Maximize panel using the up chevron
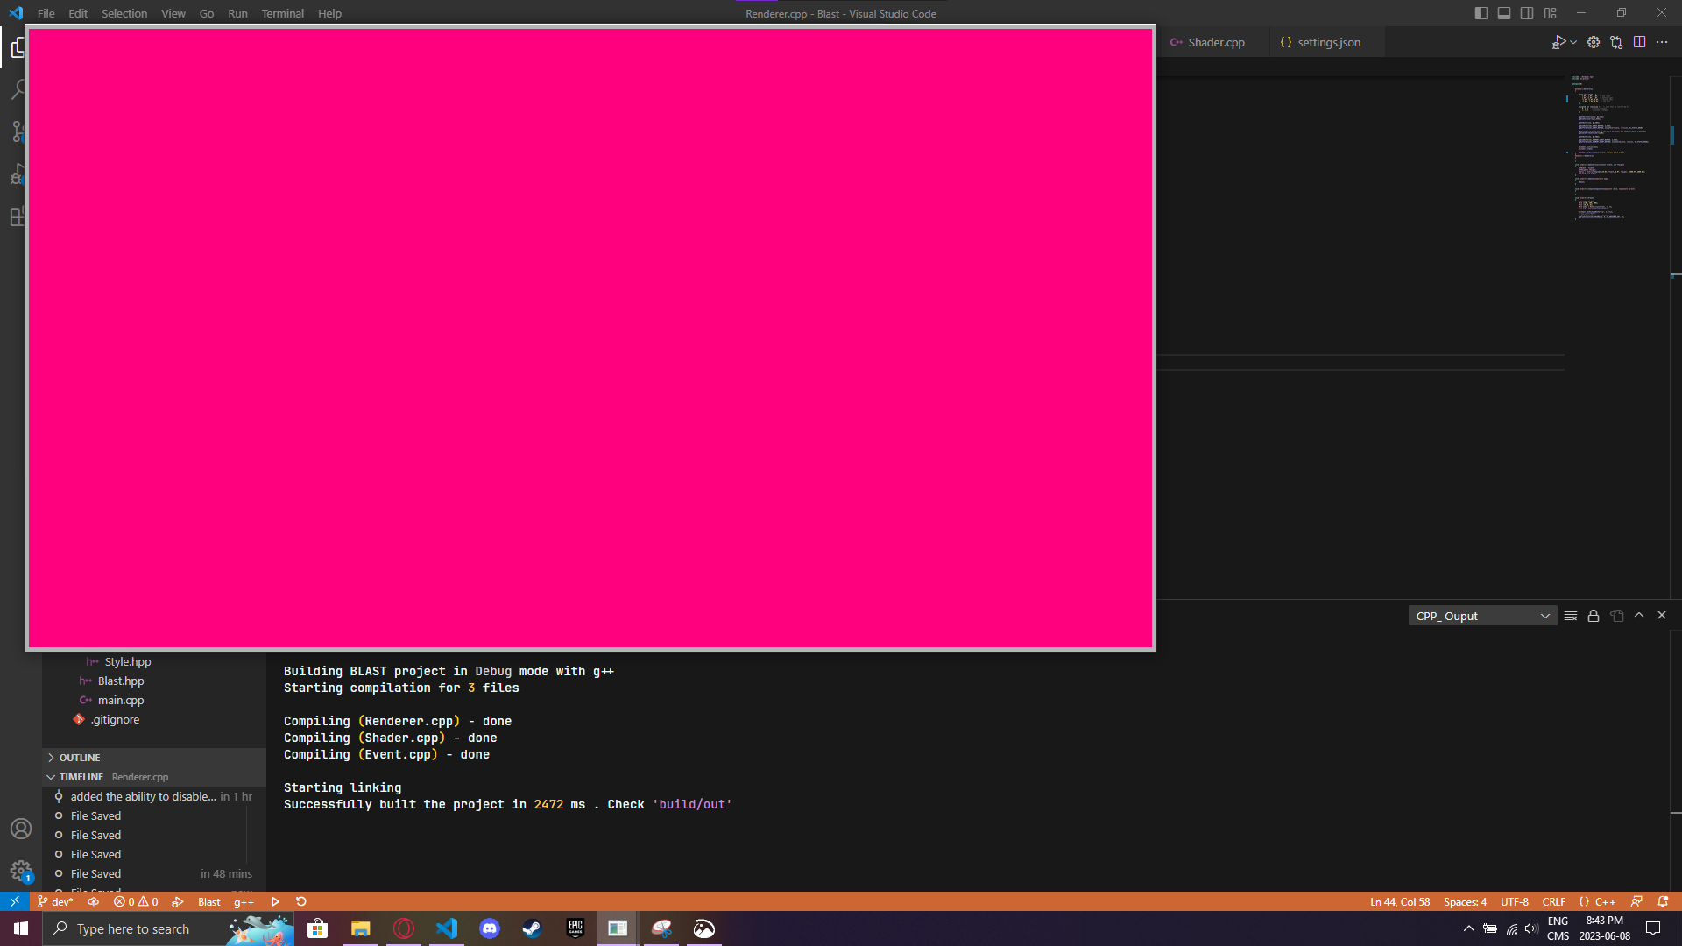The width and height of the screenshot is (1682, 946). 1639,616
